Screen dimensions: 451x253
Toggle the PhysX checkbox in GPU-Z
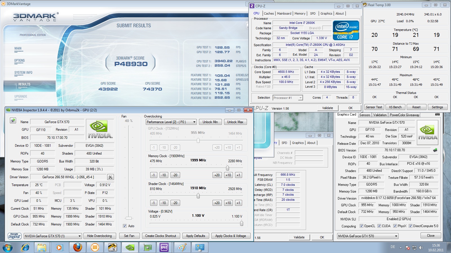click(x=395, y=226)
